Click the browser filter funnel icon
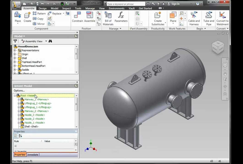The width and height of the screenshot is (243, 164). (15, 41)
